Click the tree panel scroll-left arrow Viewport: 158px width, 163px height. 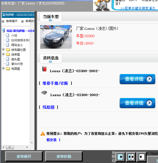3,147
